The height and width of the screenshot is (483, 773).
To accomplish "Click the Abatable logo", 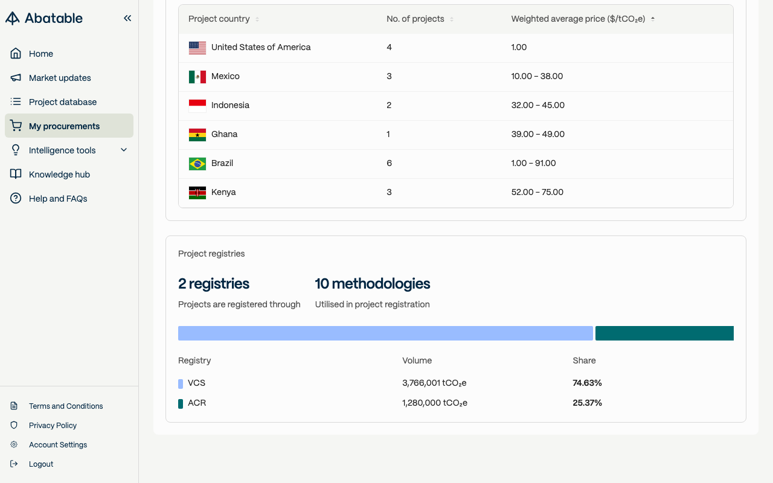I will coord(44,18).
